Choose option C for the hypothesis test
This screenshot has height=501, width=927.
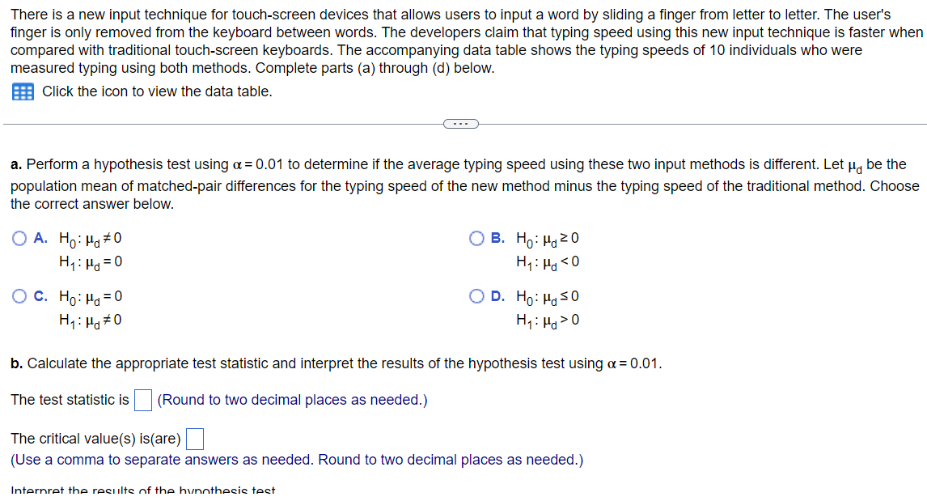18,296
